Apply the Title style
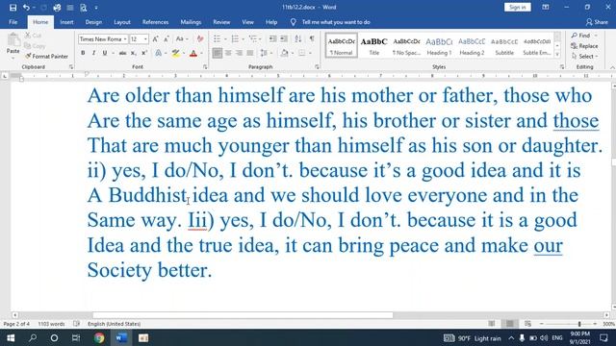This screenshot has width=616, height=346. point(374,45)
